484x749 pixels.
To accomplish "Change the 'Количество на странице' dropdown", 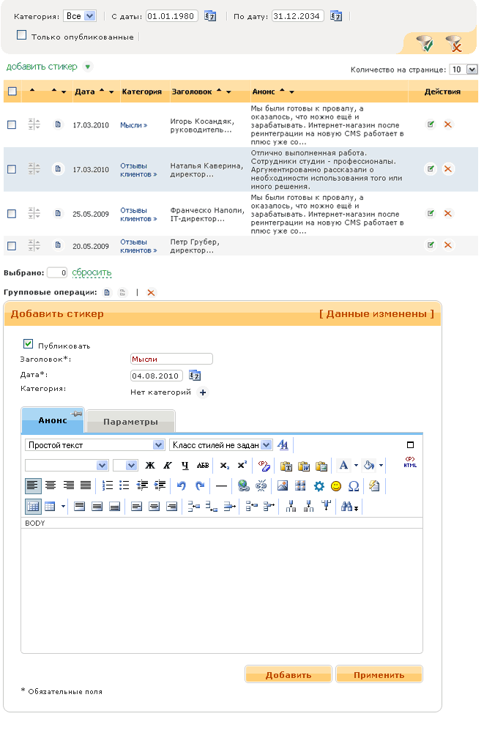I will tap(463, 70).
